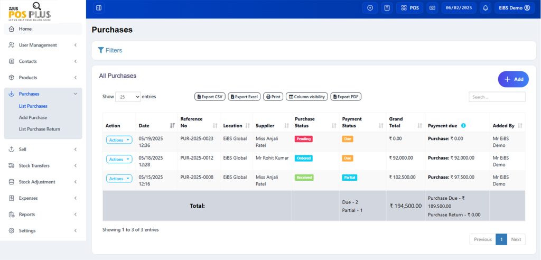Expand the Products menu chevron
Viewport: 541px width, 260px height.
75,78
